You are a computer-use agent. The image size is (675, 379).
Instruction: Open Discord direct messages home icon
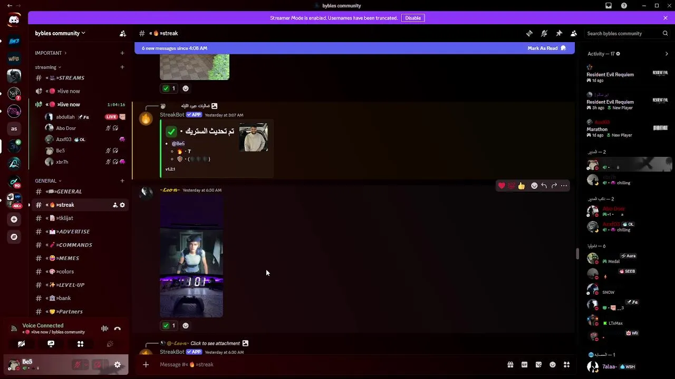[14, 20]
